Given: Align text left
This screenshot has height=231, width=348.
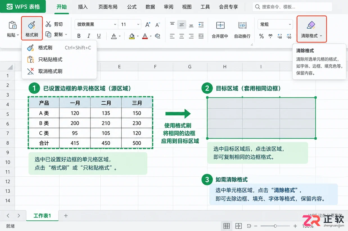Looking at the screenshot, I should pos(172,36).
